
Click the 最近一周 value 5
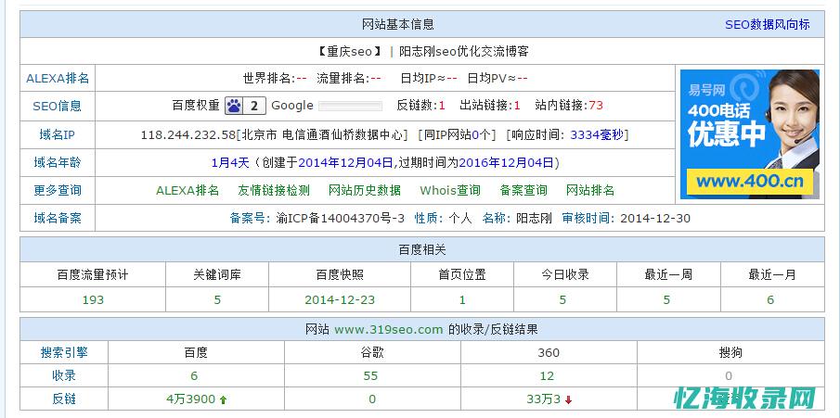[x=666, y=299]
